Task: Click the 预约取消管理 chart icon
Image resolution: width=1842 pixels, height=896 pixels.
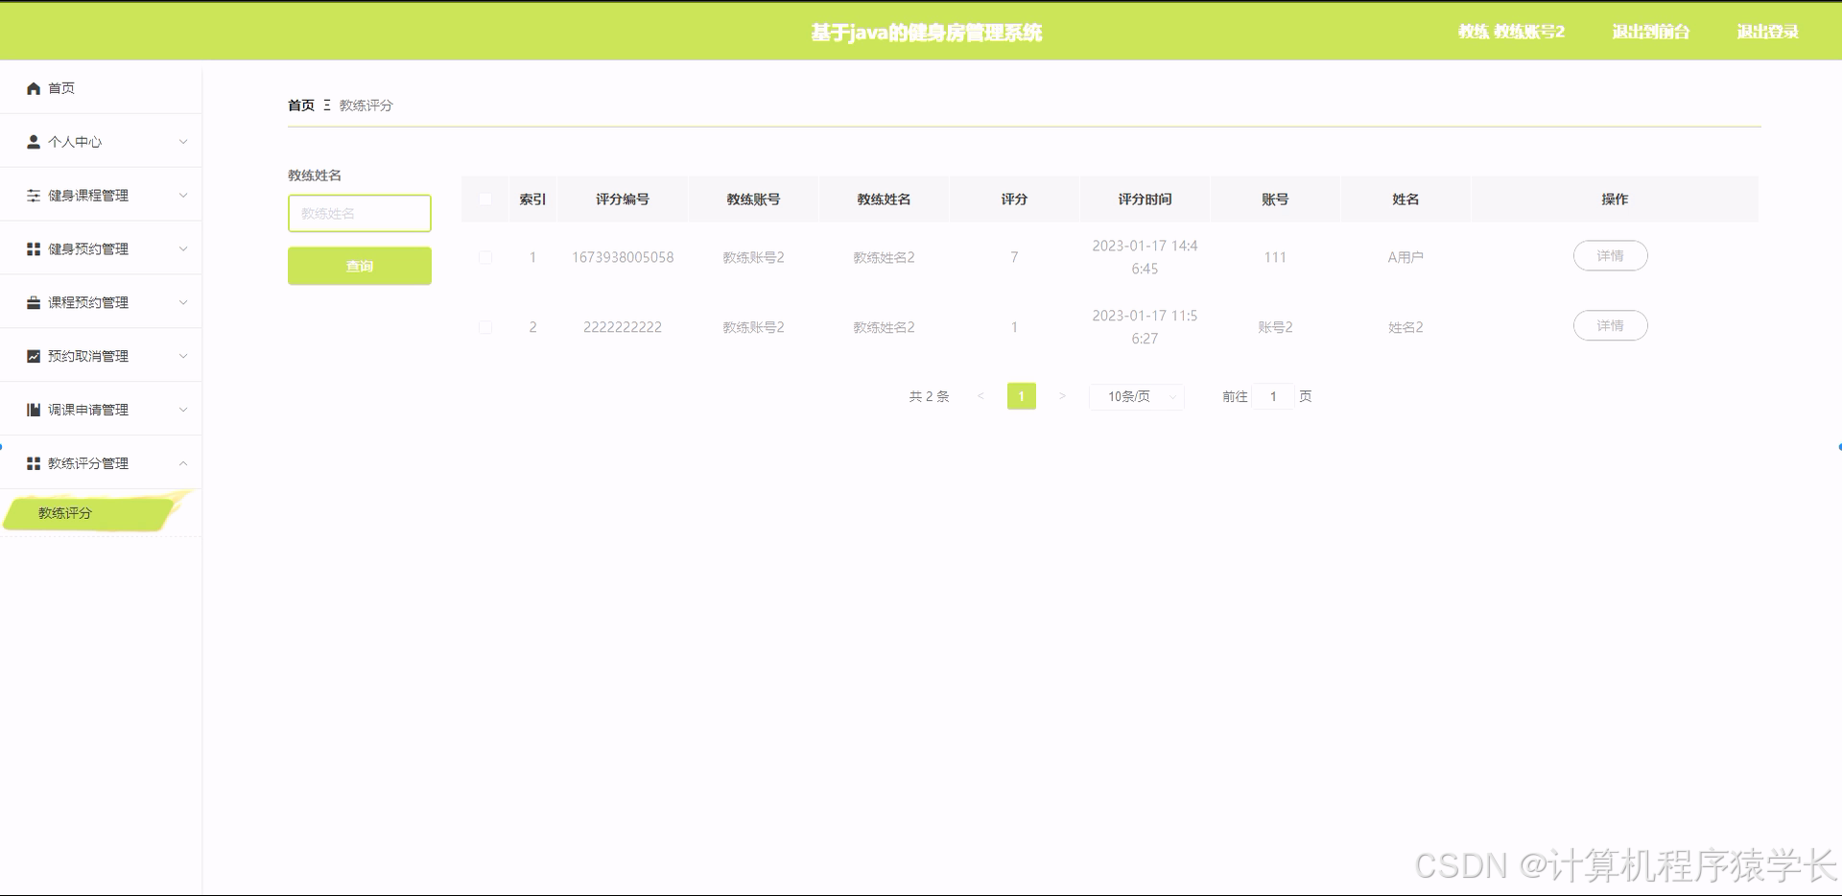Action: point(32,355)
